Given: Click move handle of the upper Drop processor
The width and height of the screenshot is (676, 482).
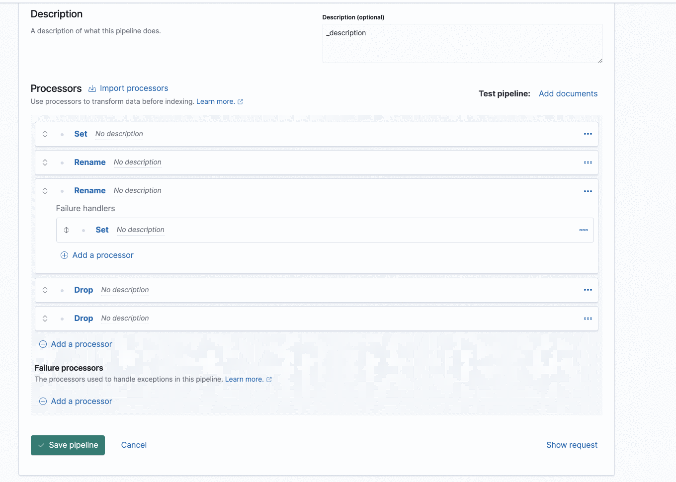Looking at the screenshot, I should (45, 290).
